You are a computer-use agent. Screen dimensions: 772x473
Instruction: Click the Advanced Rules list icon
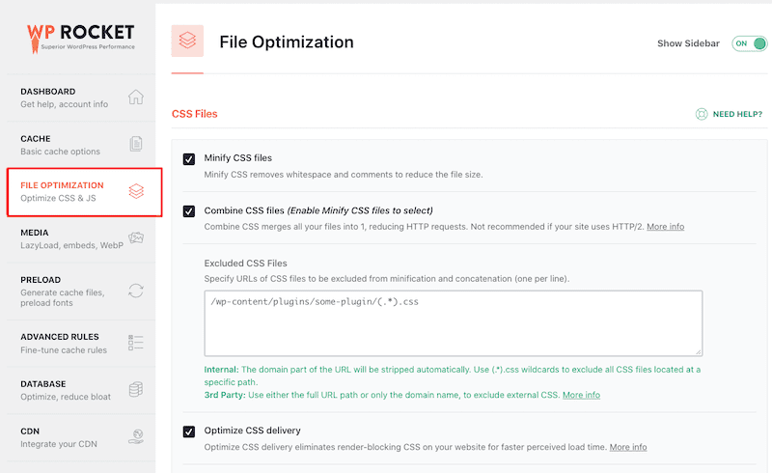coord(136,343)
